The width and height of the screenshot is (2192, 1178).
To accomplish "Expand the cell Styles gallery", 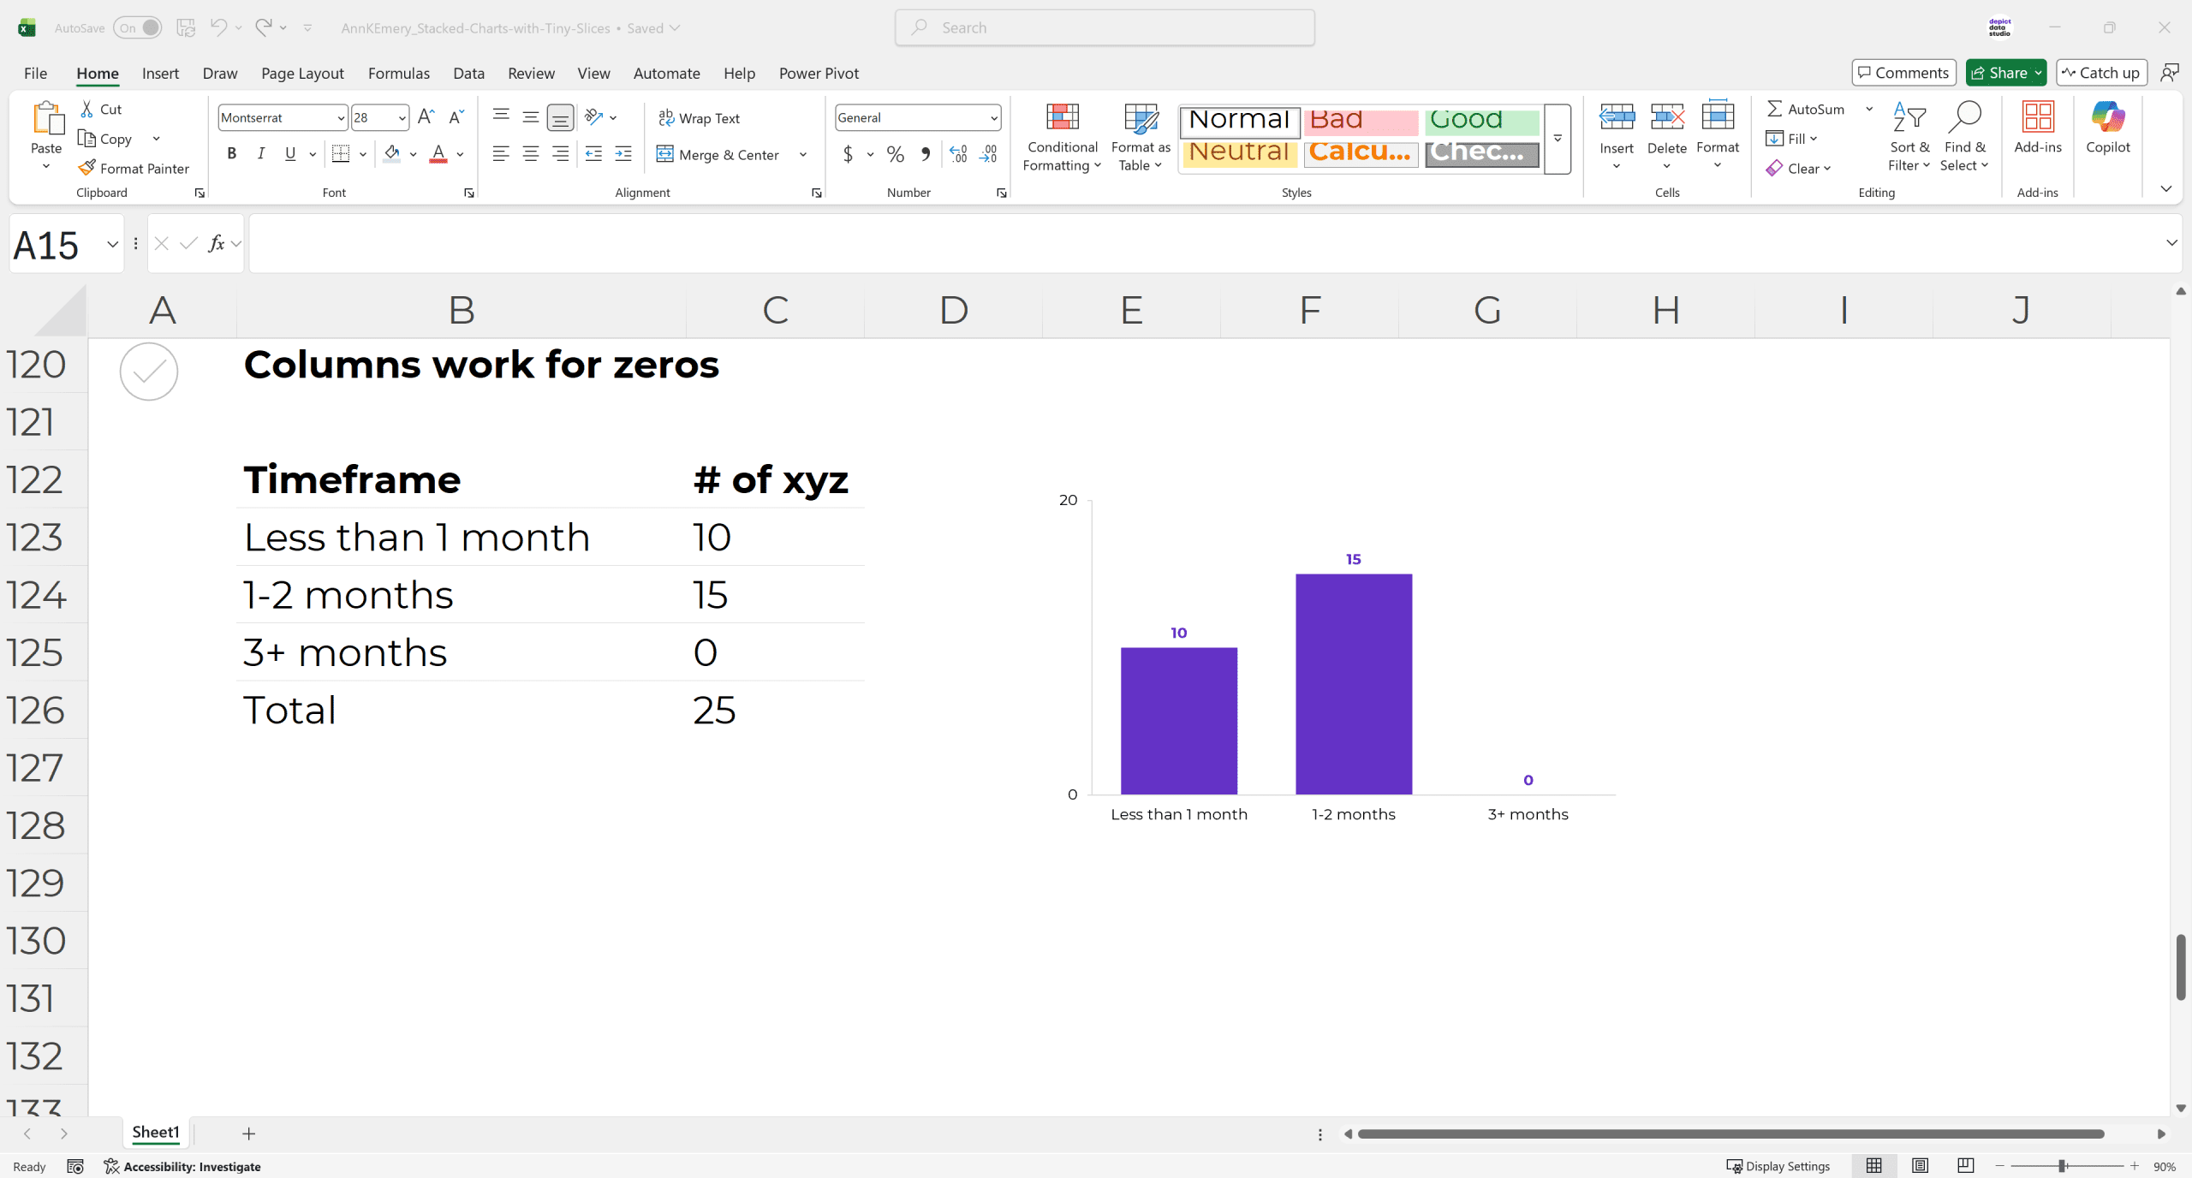I will (x=1558, y=139).
